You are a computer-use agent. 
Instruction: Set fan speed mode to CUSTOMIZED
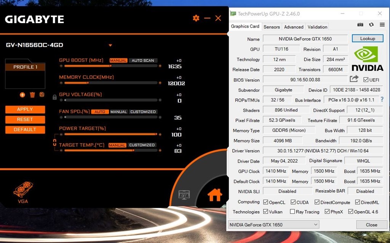(x=143, y=112)
